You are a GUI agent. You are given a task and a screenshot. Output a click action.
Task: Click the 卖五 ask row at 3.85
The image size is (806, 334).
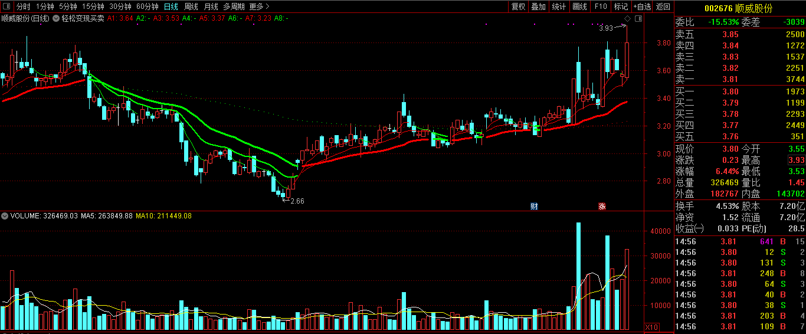point(740,35)
